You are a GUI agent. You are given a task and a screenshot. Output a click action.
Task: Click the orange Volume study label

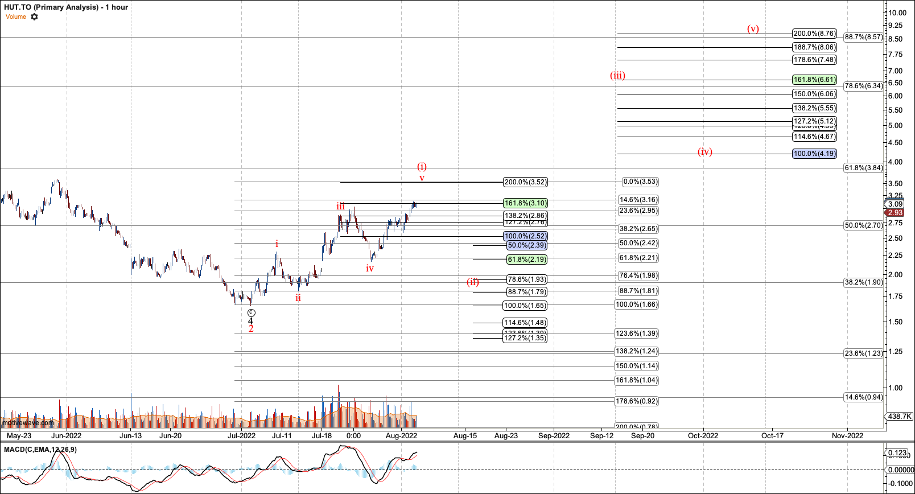coord(16,17)
